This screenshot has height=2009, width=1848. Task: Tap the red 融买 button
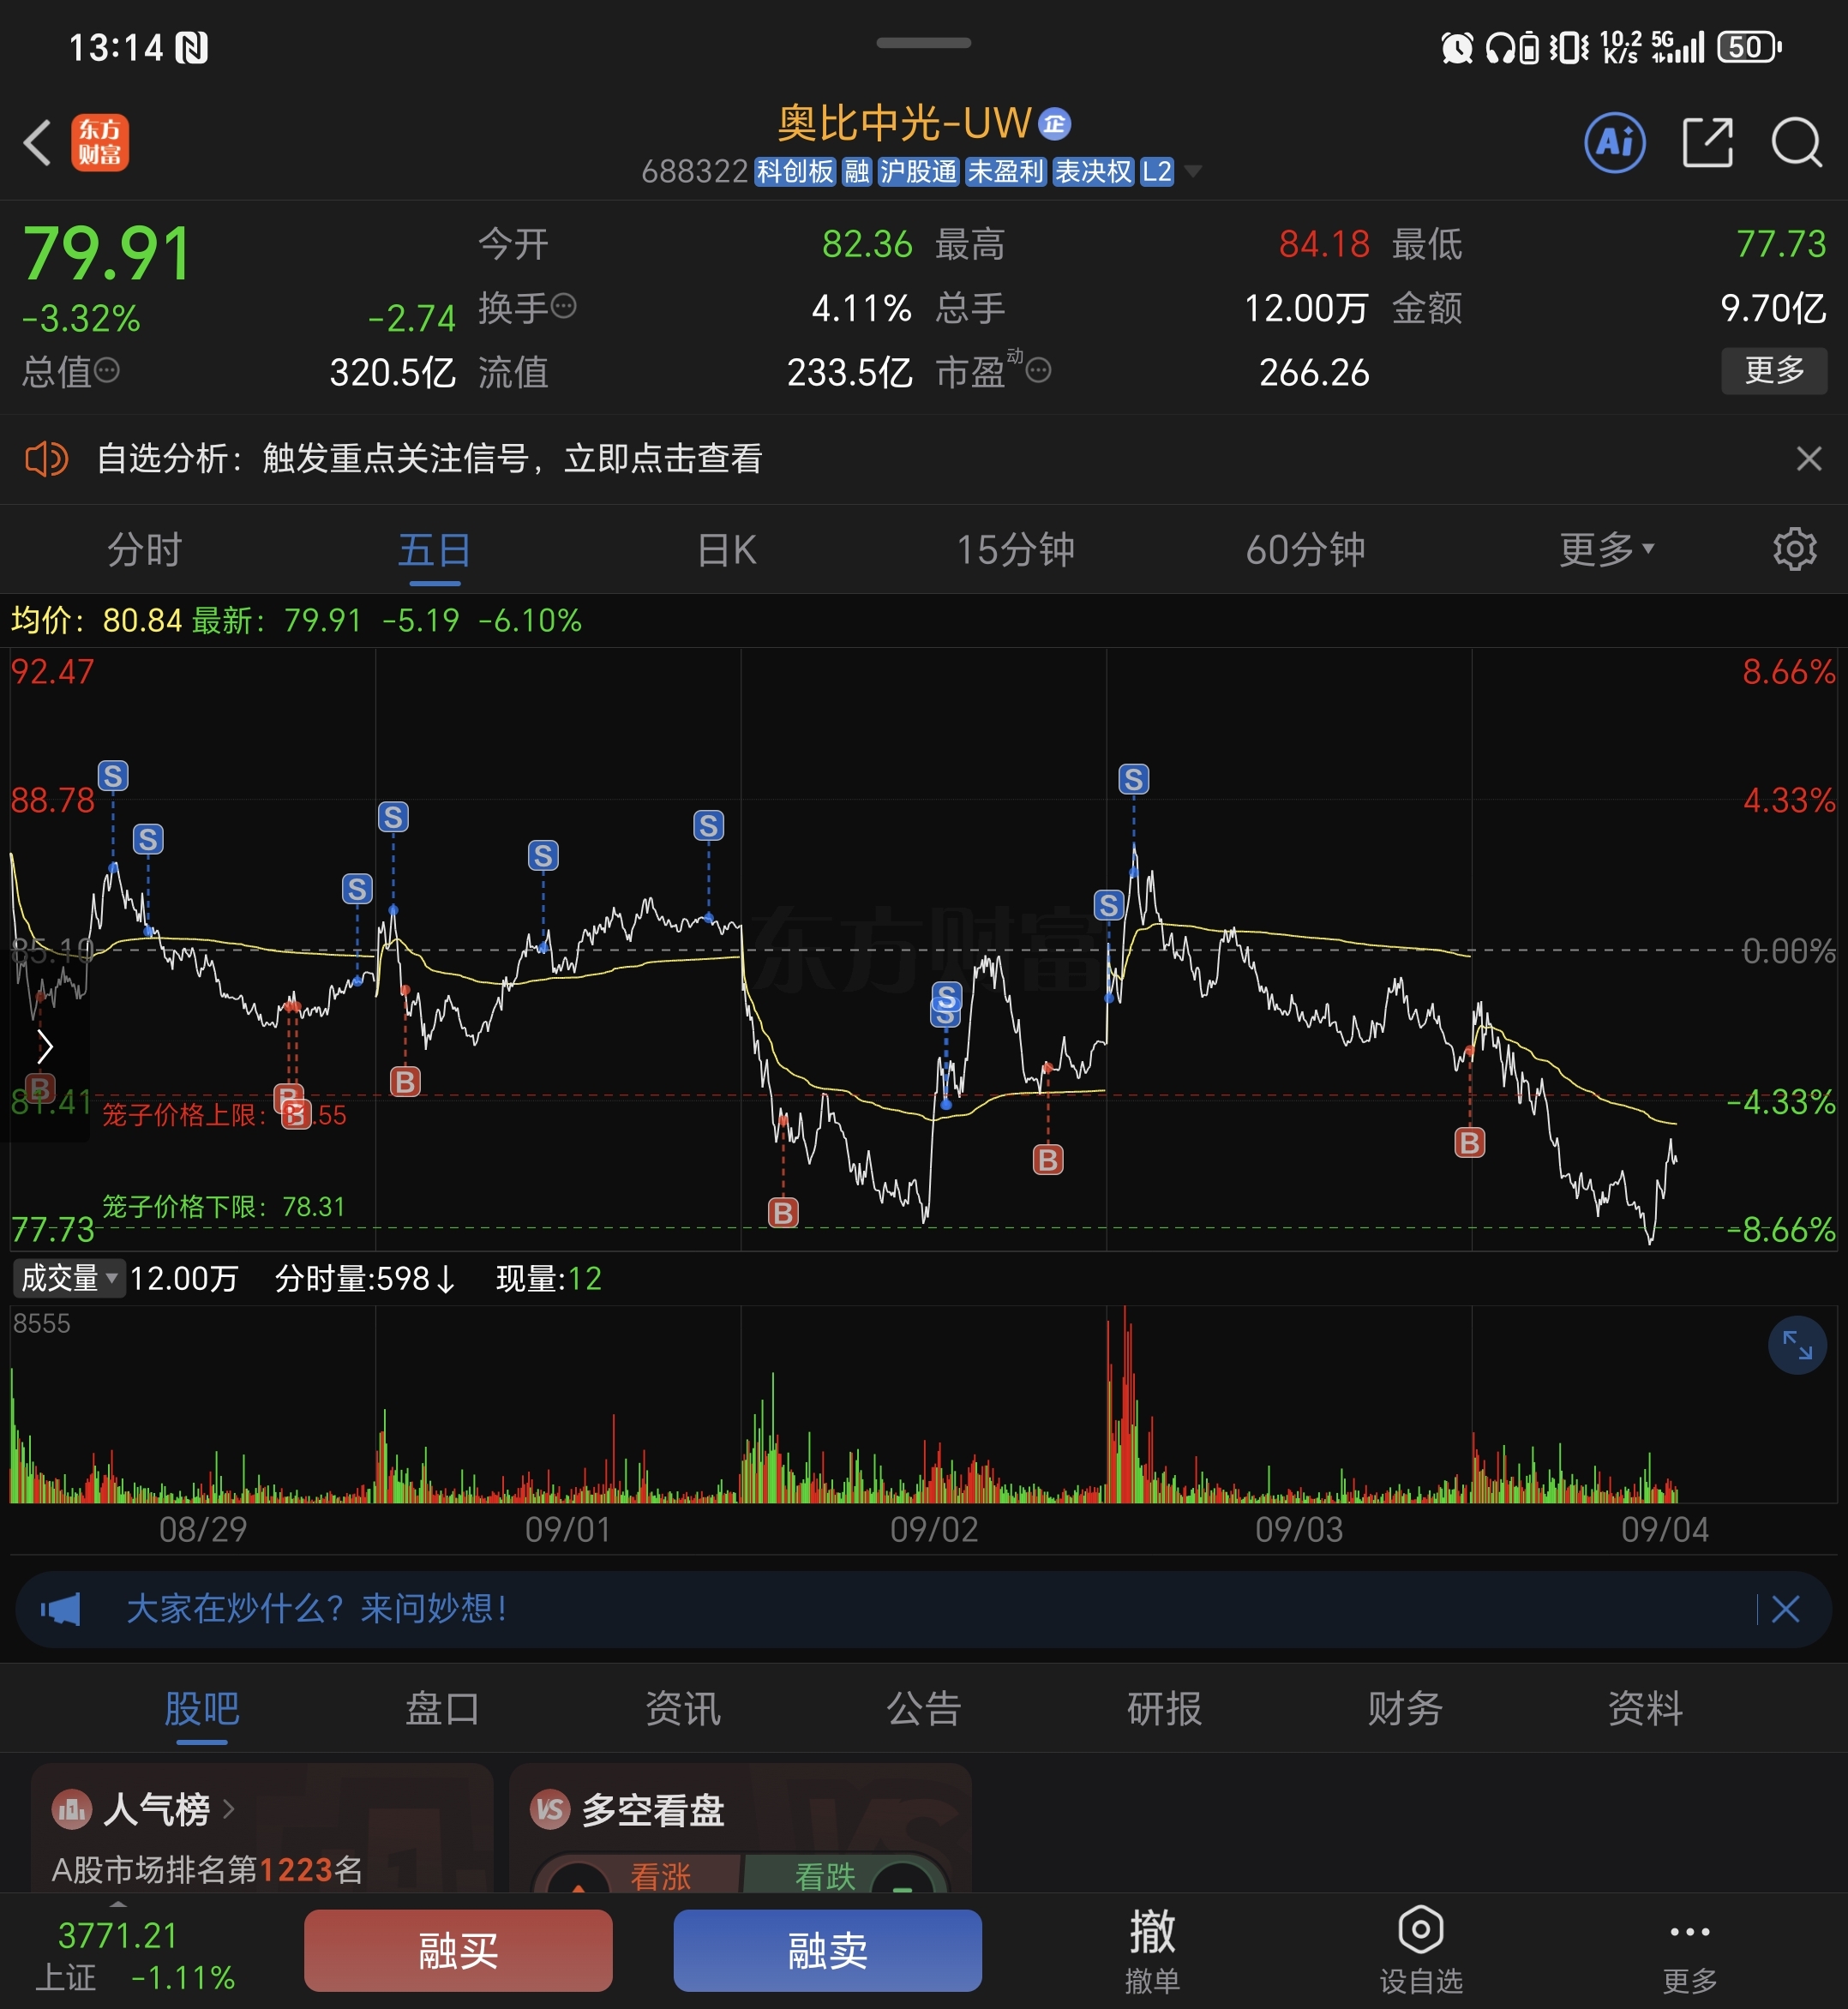click(458, 1951)
